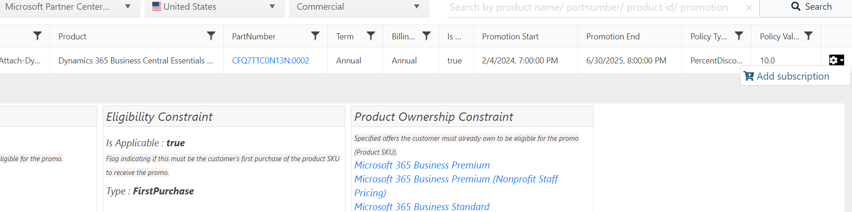Open Business Premium Nonprofit Staff Pricing link
The image size is (852, 212).
pyautogui.click(x=456, y=186)
